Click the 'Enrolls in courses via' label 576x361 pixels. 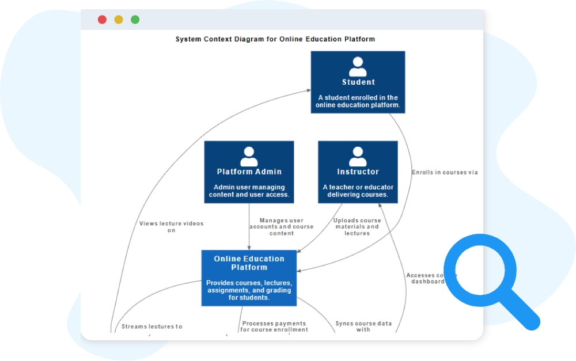tap(445, 172)
